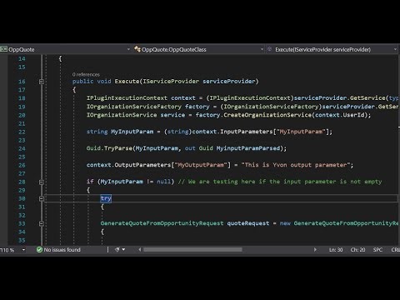Open the OppQuote project dropdown
Image resolution: width=400 pixels, height=300 pixels.
click(128, 49)
